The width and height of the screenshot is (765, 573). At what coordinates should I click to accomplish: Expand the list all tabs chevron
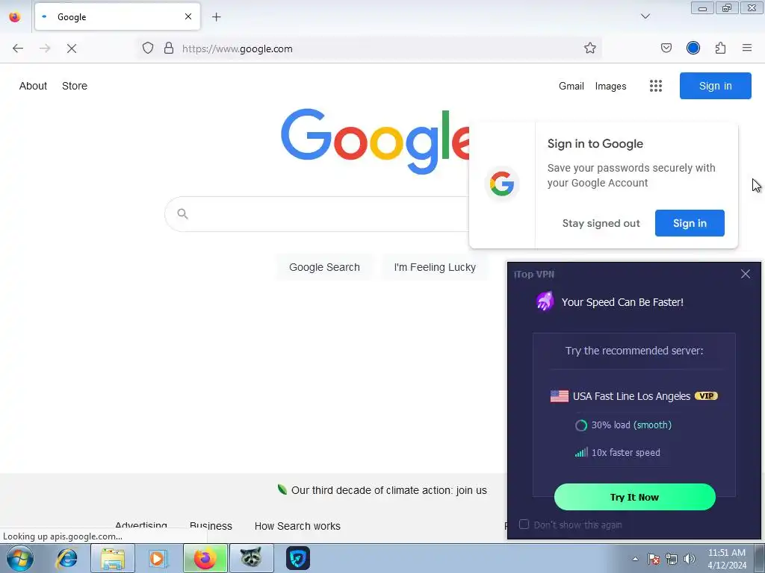coord(645,16)
